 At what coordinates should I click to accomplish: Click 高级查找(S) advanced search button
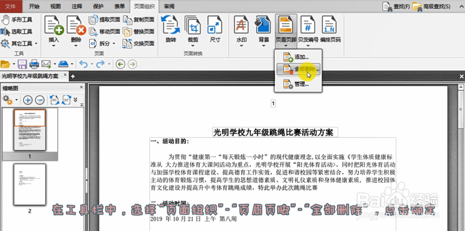coord(432,6)
